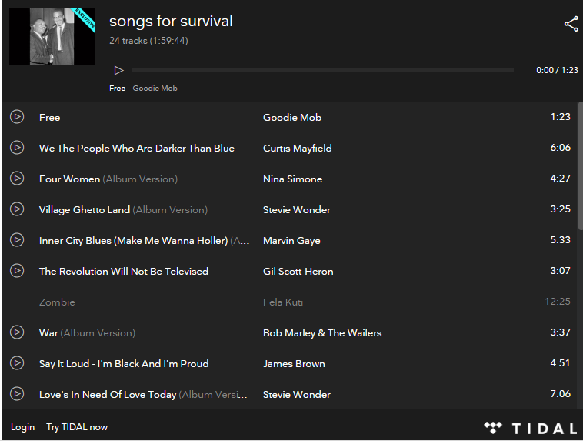Viewport: 583px width, 441px height.
Task: Play Inner City Blues by Marvin Gaye
Action: (x=17, y=240)
